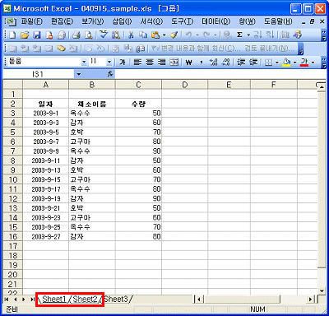The width and height of the screenshot is (329, 316).
Task: Expand the Paste options arrow
Action: tap(164, 35)
